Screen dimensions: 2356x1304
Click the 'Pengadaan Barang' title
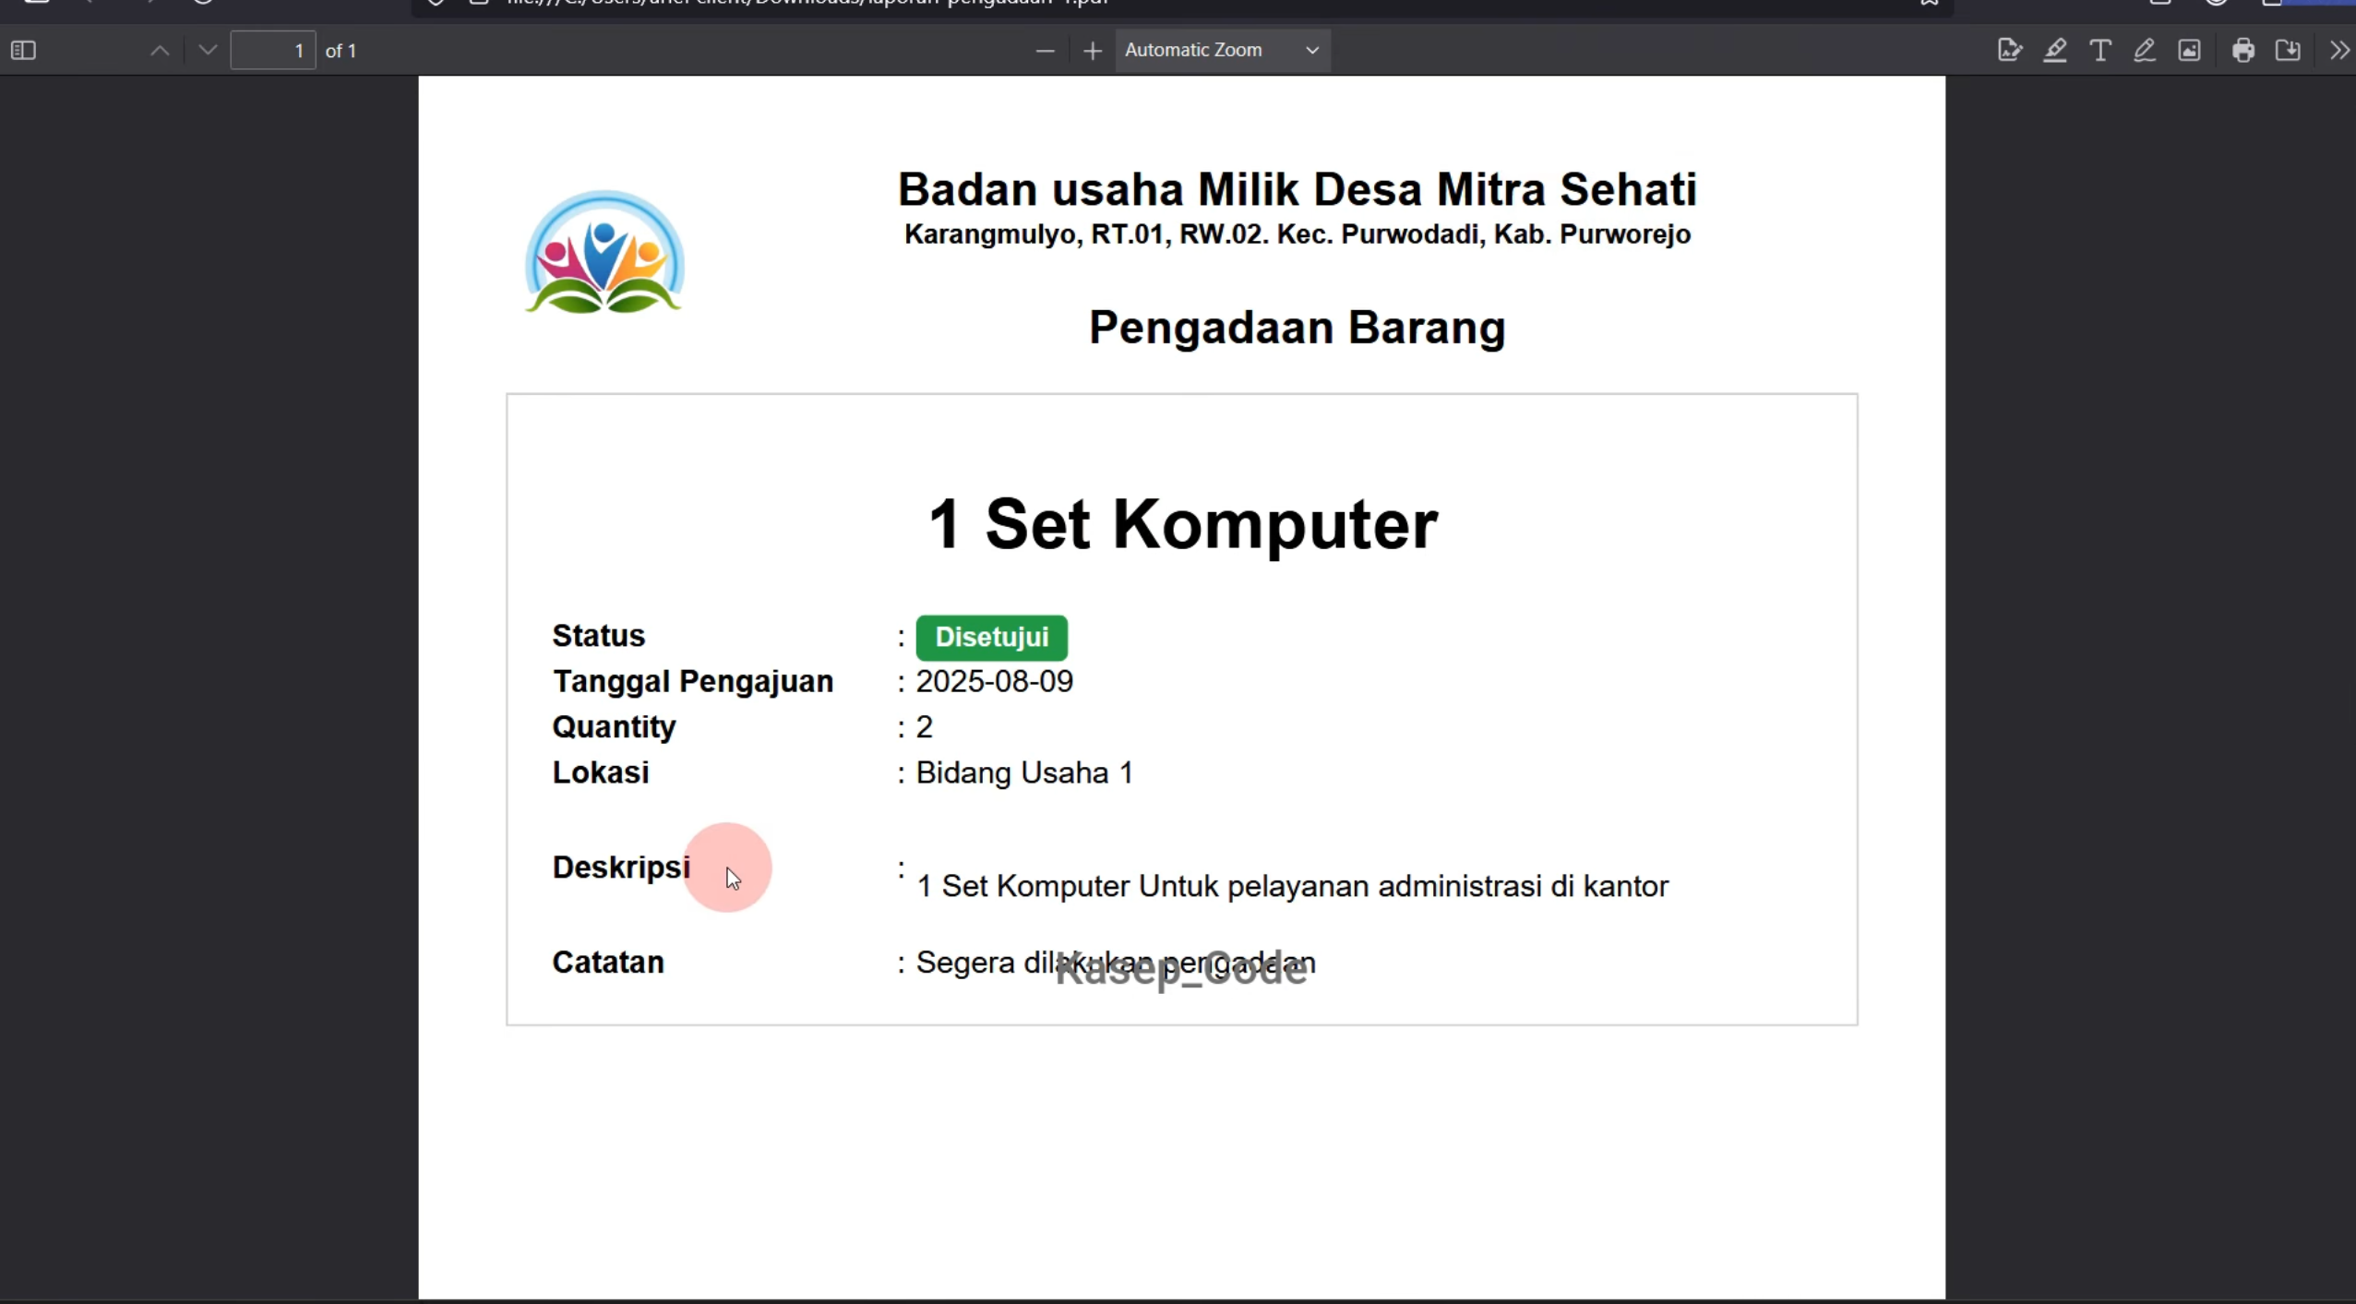(x=1297, y=328)
